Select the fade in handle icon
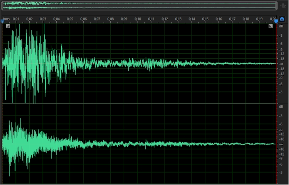Viewport: 289px width, 185px height. [x=8, y=26]
